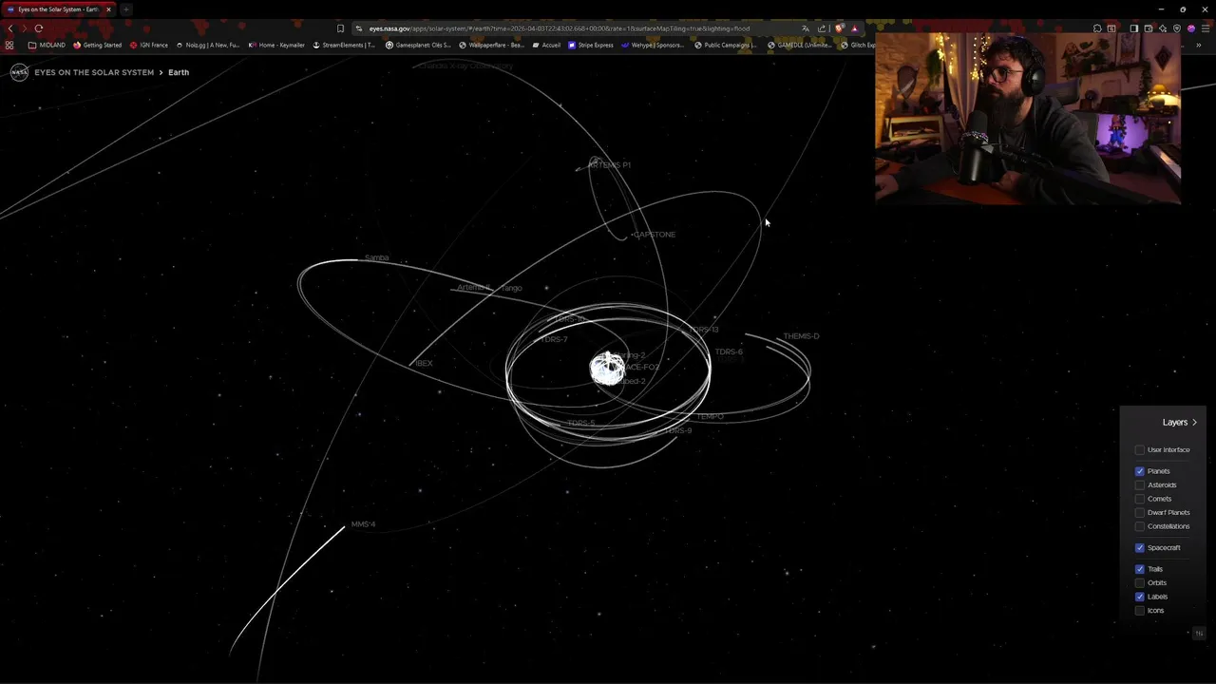Open the Brave Wallet icon
Image resolution: width=1216 pixels, height=684 pixels.
[x=1149, y=28]
